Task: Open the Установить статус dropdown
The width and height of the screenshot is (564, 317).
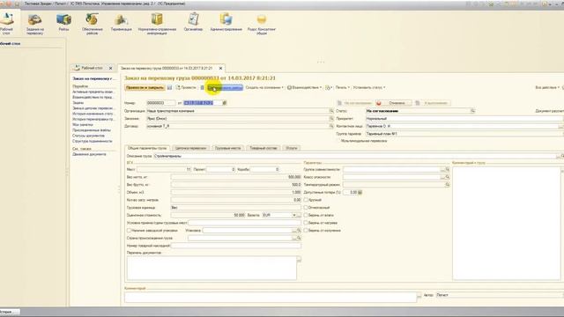Action: click(x=369, y=87)
